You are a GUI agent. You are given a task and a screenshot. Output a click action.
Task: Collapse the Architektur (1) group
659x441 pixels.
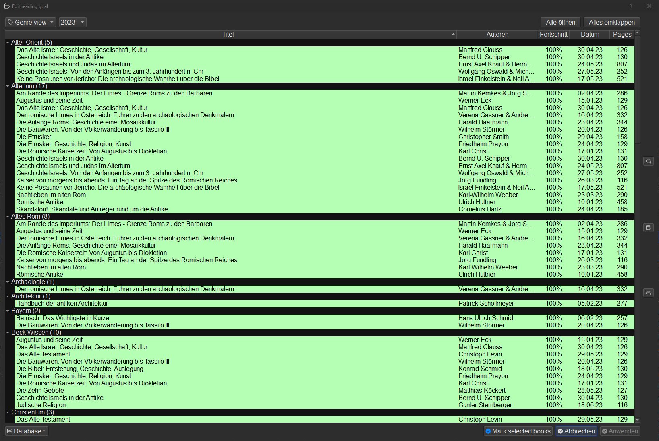(8, 296)
